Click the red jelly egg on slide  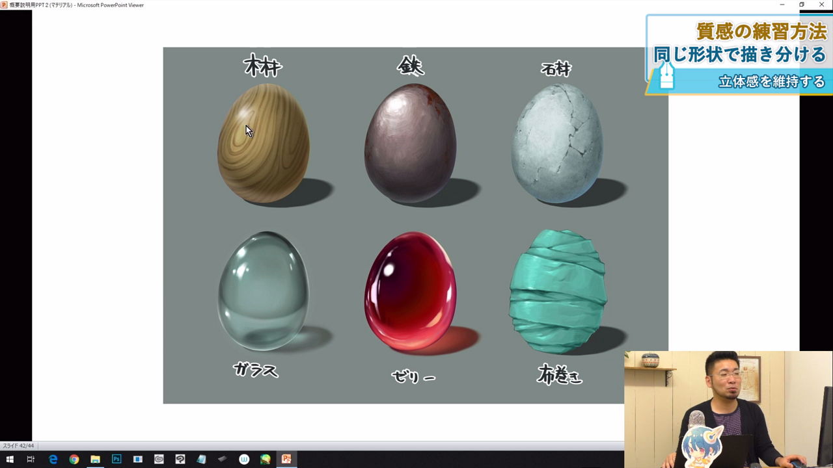tap(410, 291)
